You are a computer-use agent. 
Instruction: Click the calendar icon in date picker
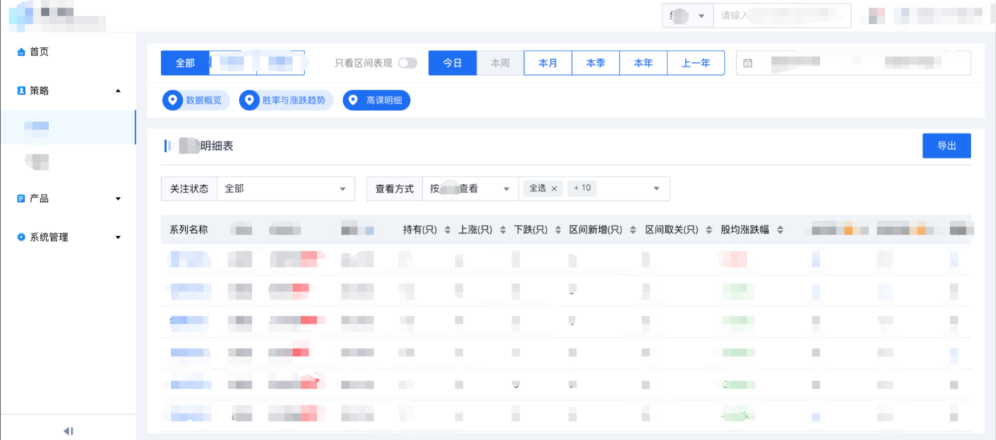click(x=748, y=63)
